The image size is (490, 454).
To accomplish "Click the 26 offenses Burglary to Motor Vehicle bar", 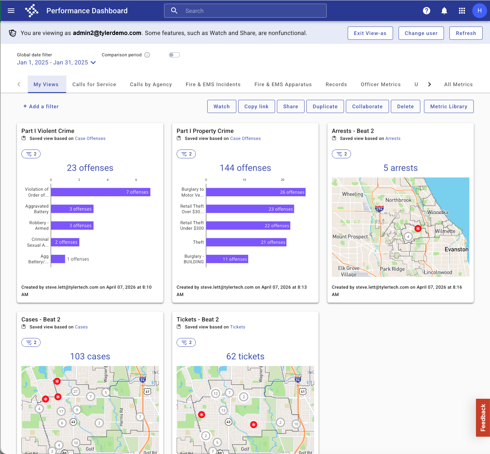I will point(256,192).
